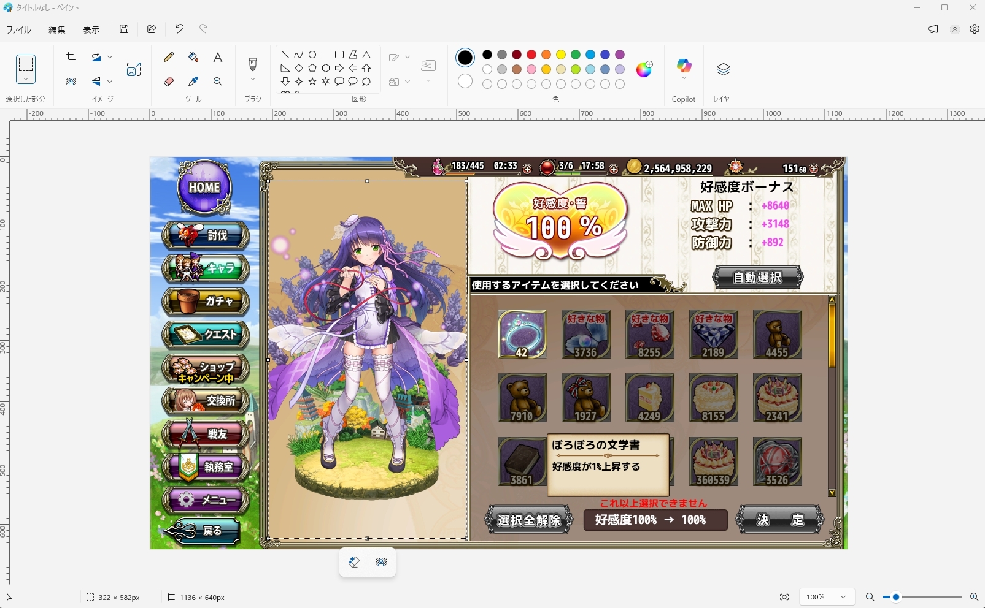985x608 pixels.
Task: Select the Magnifier tool
Action: coord(217,82)
